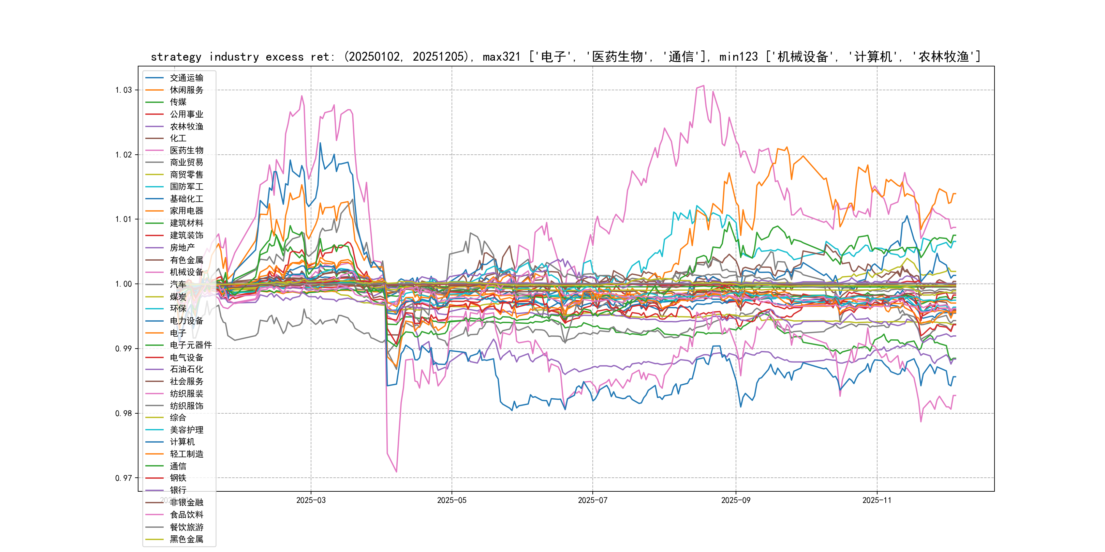Click the 休闲服务 orange line swatch
Screen dimensions: 1105x552
(154, 90)
